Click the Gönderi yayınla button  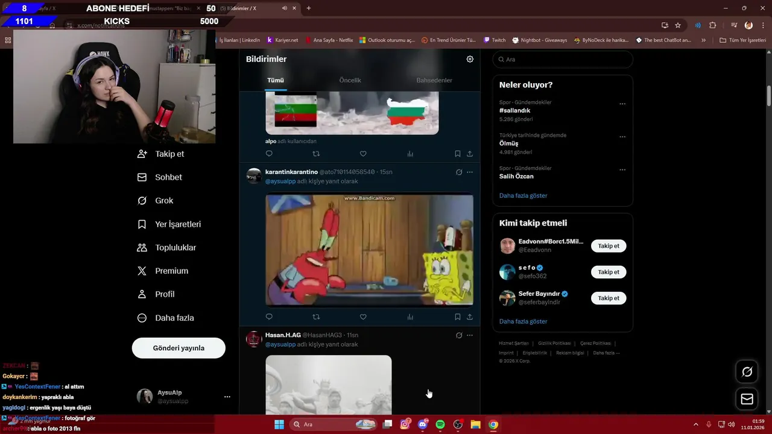coord(179,348)
